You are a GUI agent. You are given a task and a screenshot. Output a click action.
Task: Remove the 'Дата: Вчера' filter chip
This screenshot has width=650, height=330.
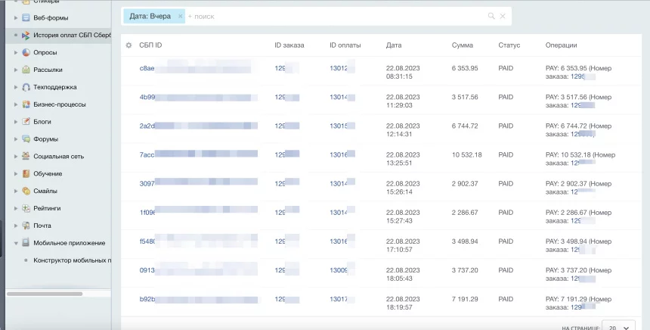tap(180, 16)
